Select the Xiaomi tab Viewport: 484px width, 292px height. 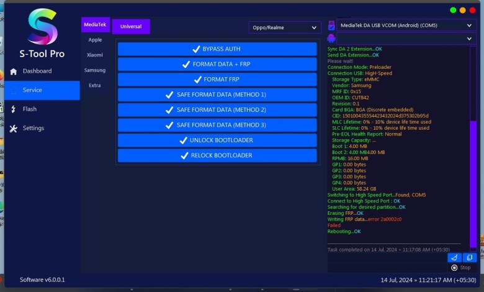[95, 55]
